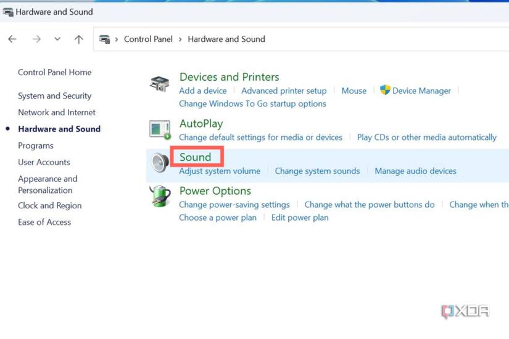Image resolution: width=509 pixels, height=339 pixels.
Task: Open Ease of Access category
Action: coord(44,223)
